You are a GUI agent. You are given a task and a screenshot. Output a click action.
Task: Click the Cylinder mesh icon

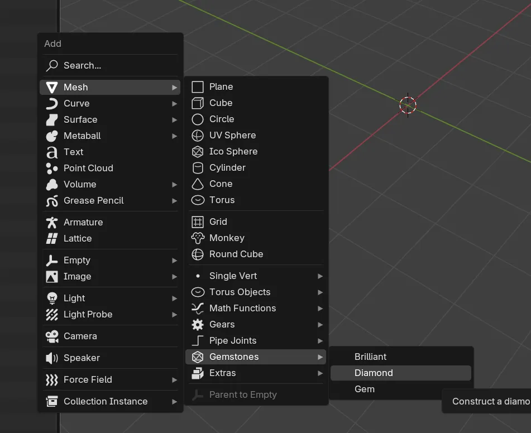click(198, 168)
